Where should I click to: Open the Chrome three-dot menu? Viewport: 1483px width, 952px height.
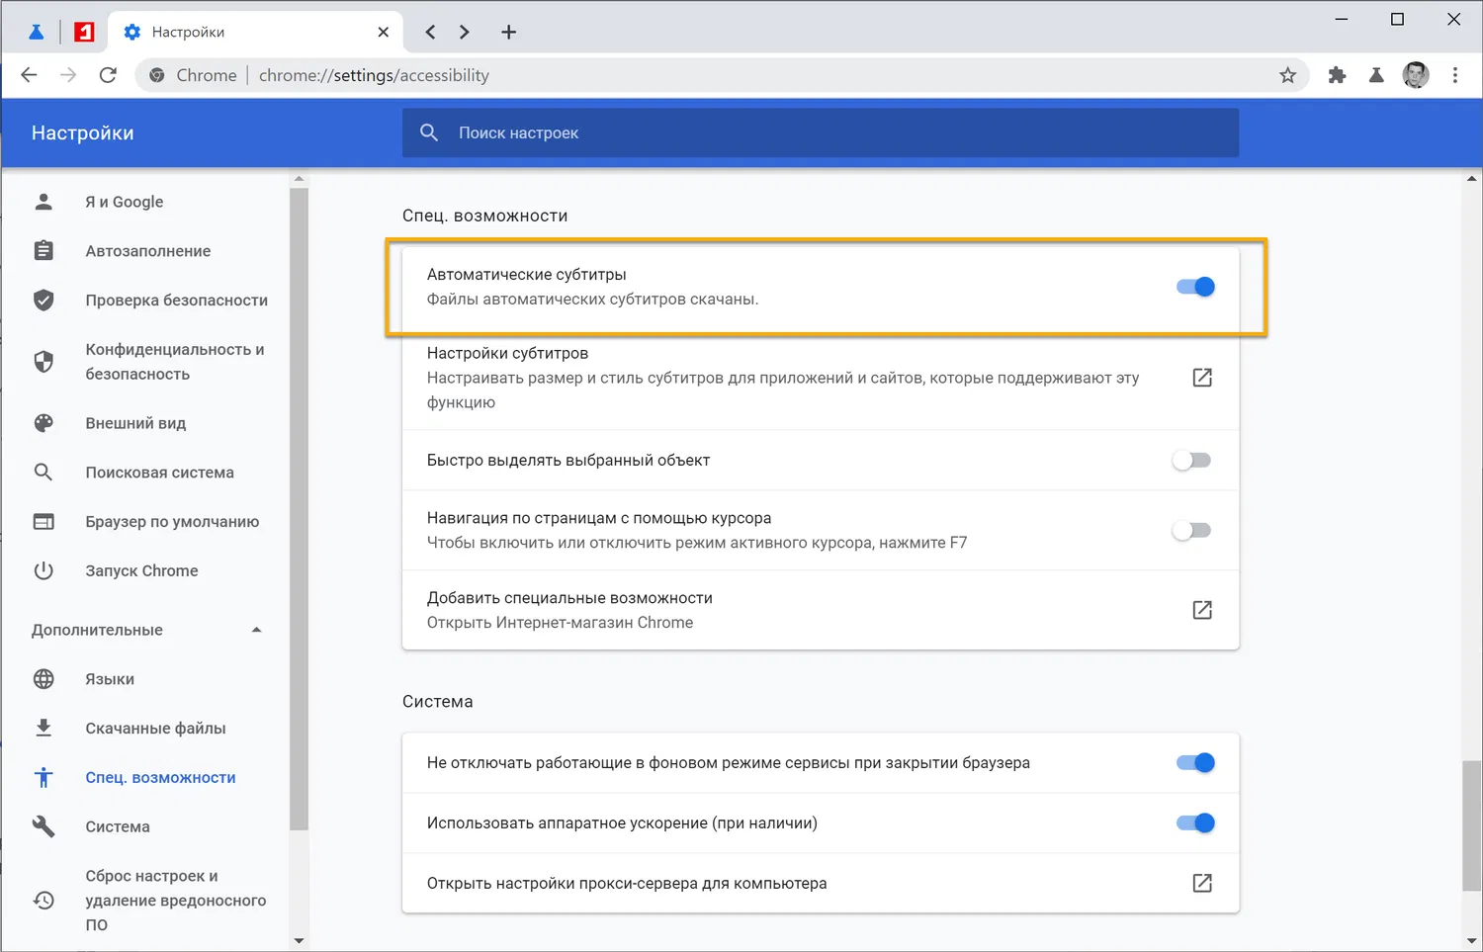coord(1454,75)
